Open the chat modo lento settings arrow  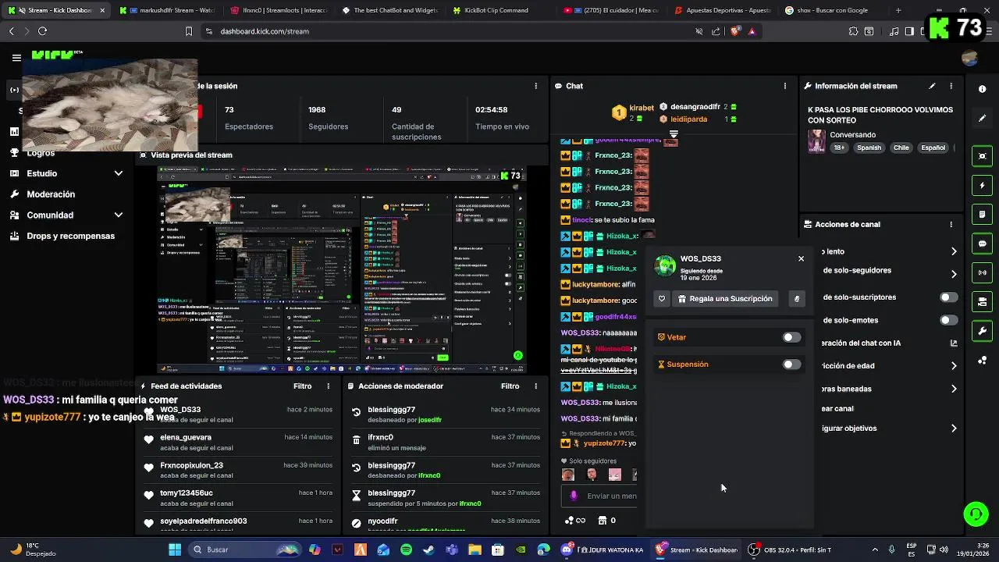(x=954, y=251)
